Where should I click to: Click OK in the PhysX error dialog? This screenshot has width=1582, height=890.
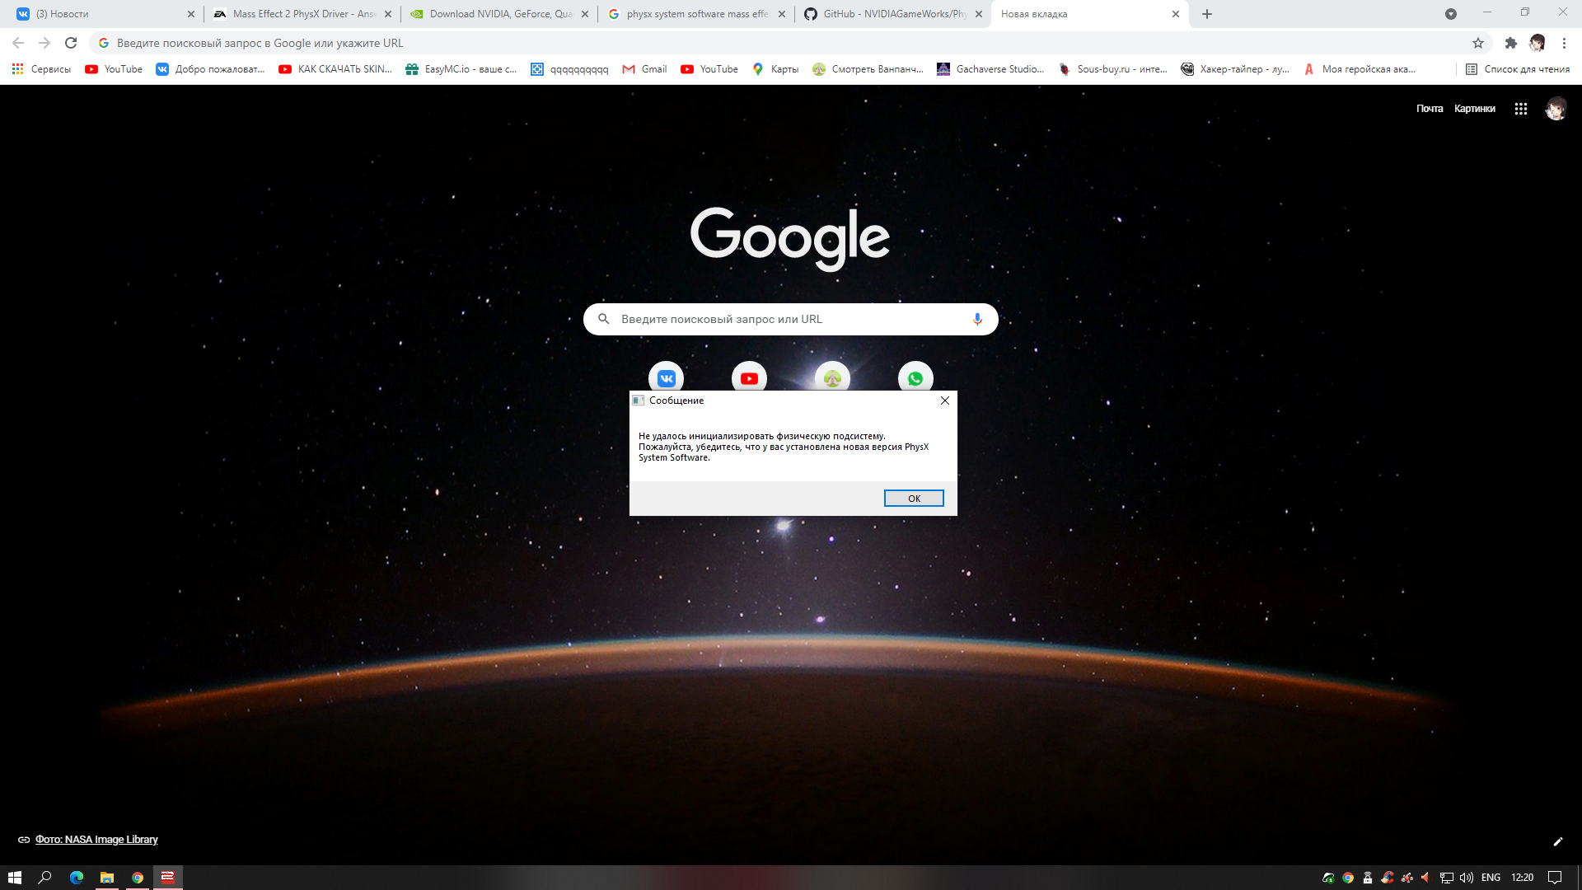click(914, 499)
